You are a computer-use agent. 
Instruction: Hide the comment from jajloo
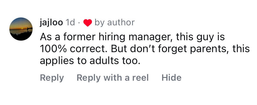tap(171, 78)
